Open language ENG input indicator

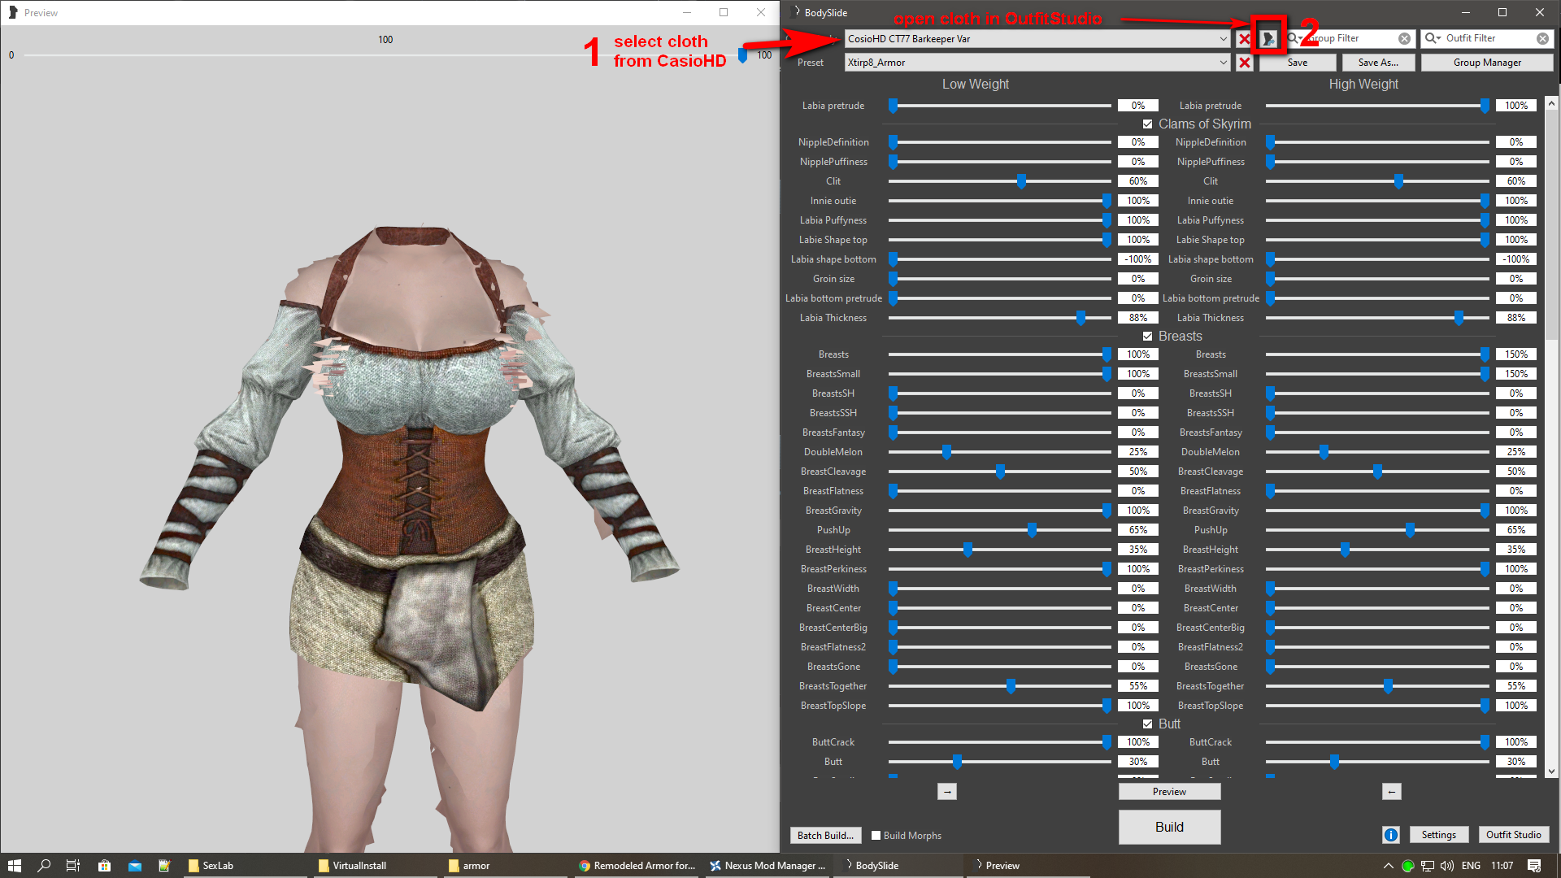(1471, 866)
